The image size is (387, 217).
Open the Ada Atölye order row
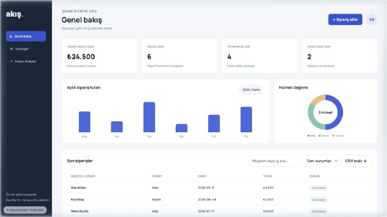pos(219,188)
